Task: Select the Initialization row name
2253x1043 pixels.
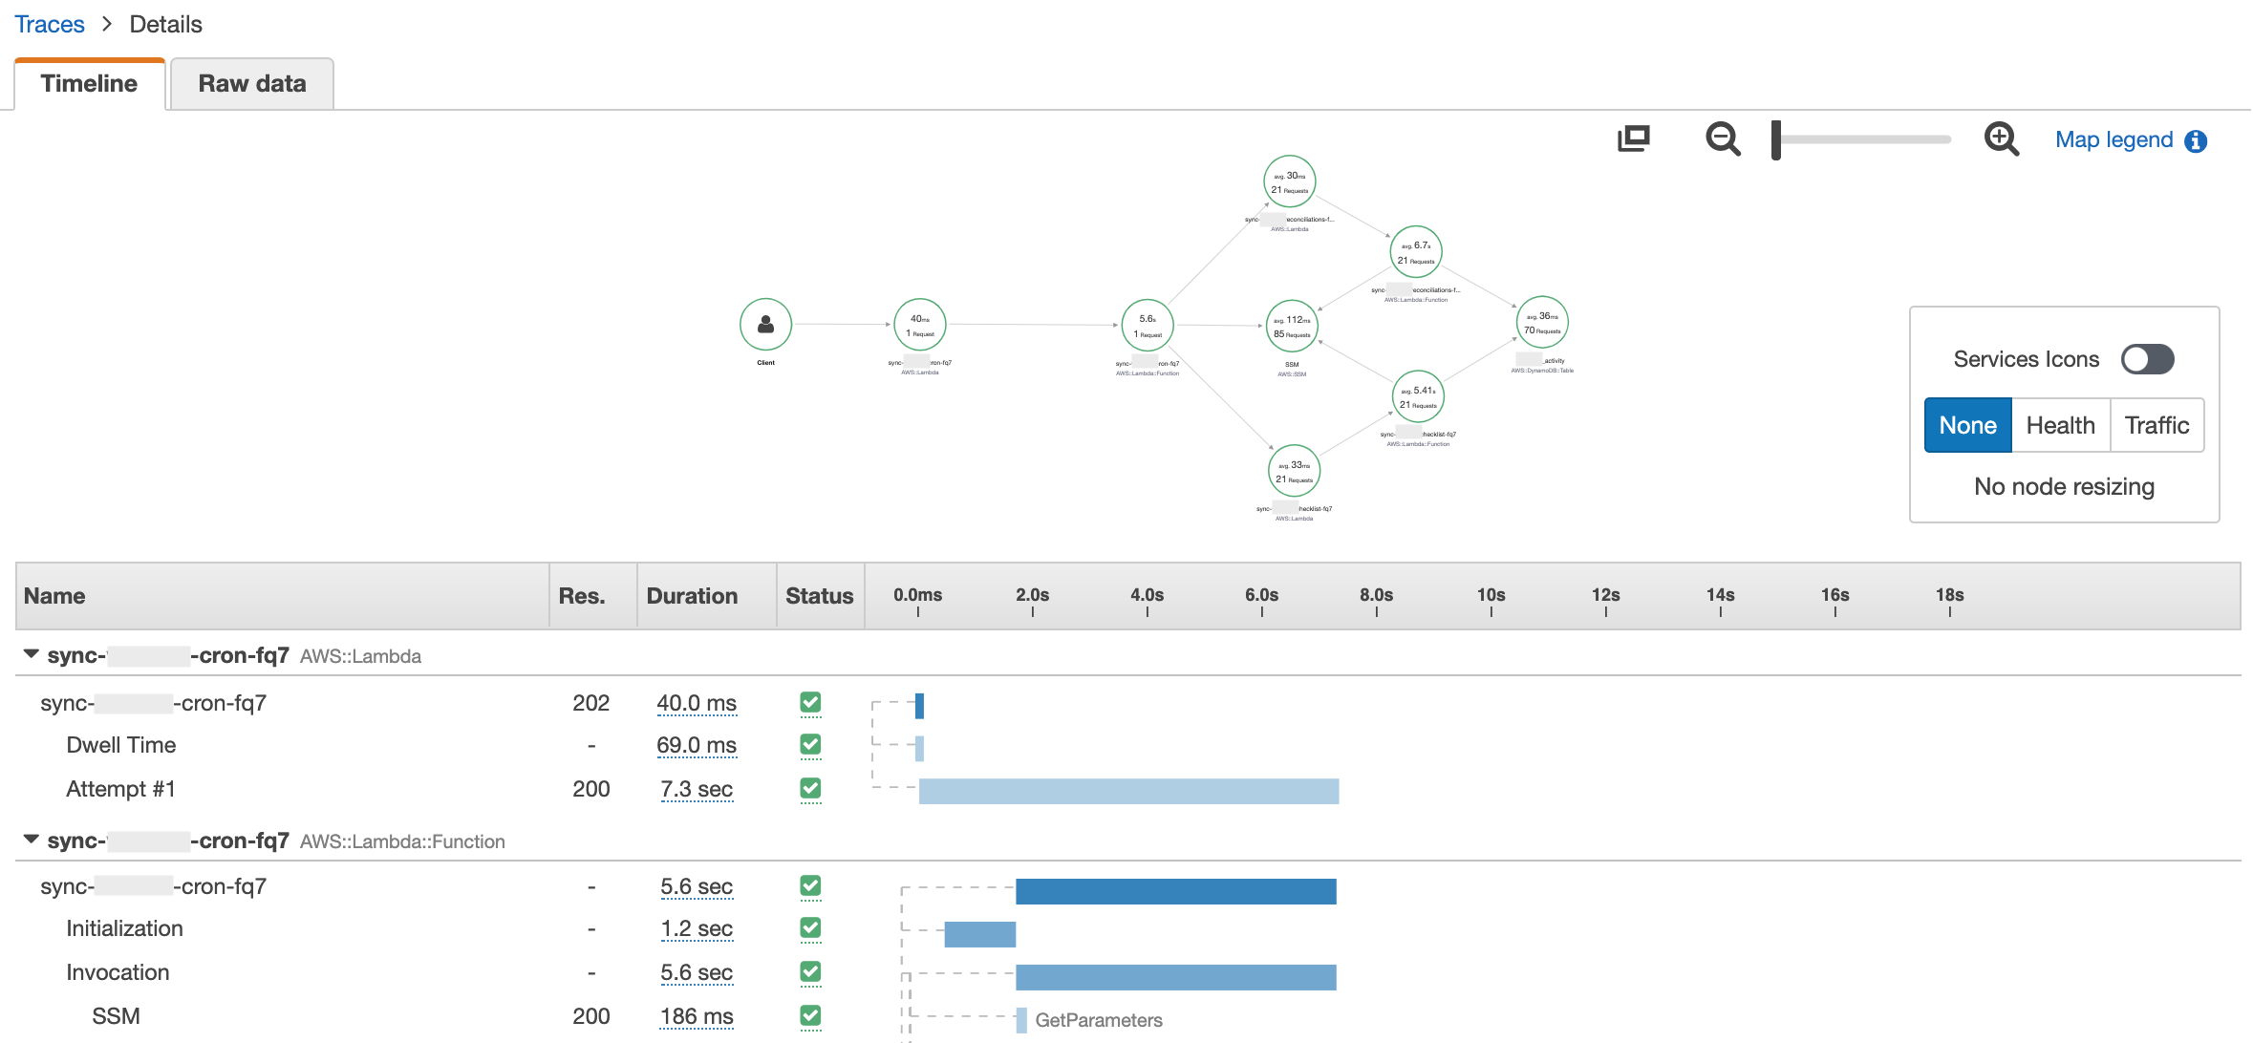Action: pos(124,928)
